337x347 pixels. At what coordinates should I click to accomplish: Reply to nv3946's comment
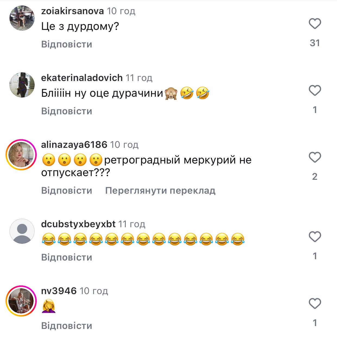[x=67, y=326]
